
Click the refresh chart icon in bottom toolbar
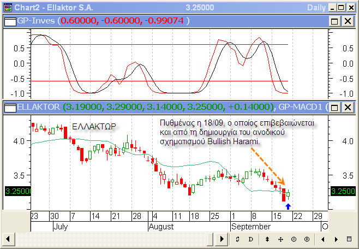[237, 239]
